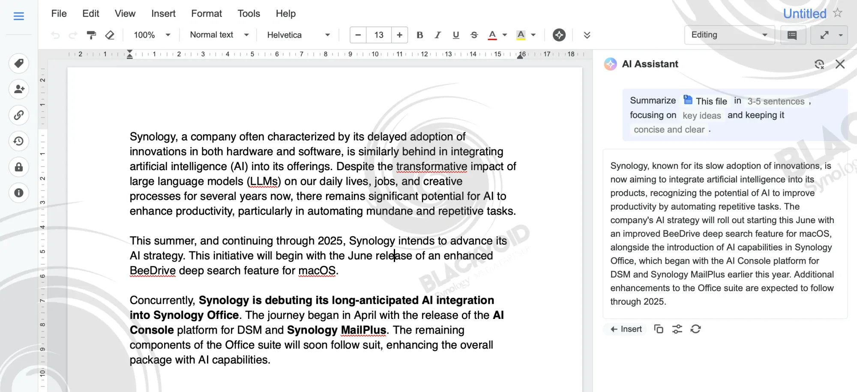Click the Insert button under AI summary

626,329
